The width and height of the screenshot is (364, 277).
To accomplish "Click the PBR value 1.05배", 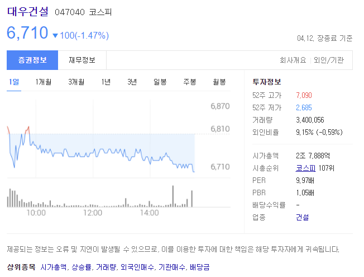I will point(305,193).
